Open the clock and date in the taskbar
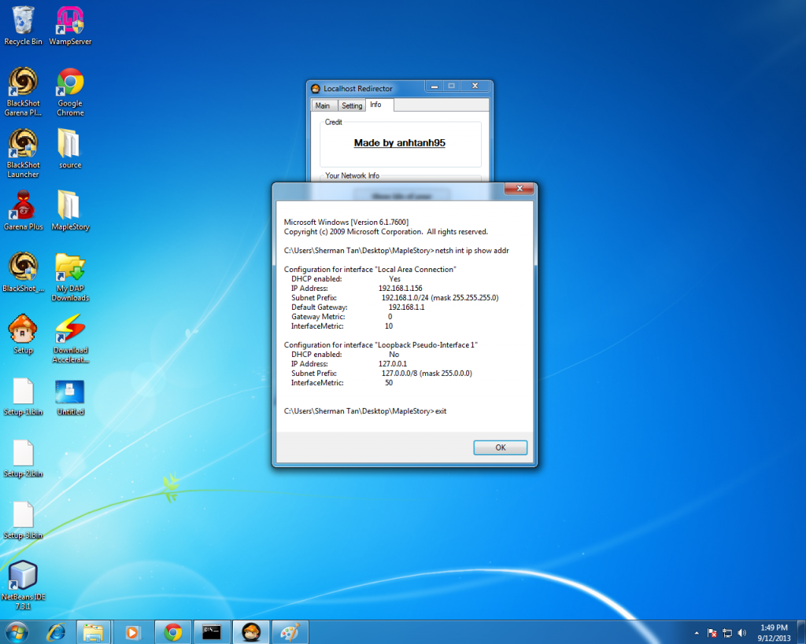The image size is (806, 644). pos(775,631)
